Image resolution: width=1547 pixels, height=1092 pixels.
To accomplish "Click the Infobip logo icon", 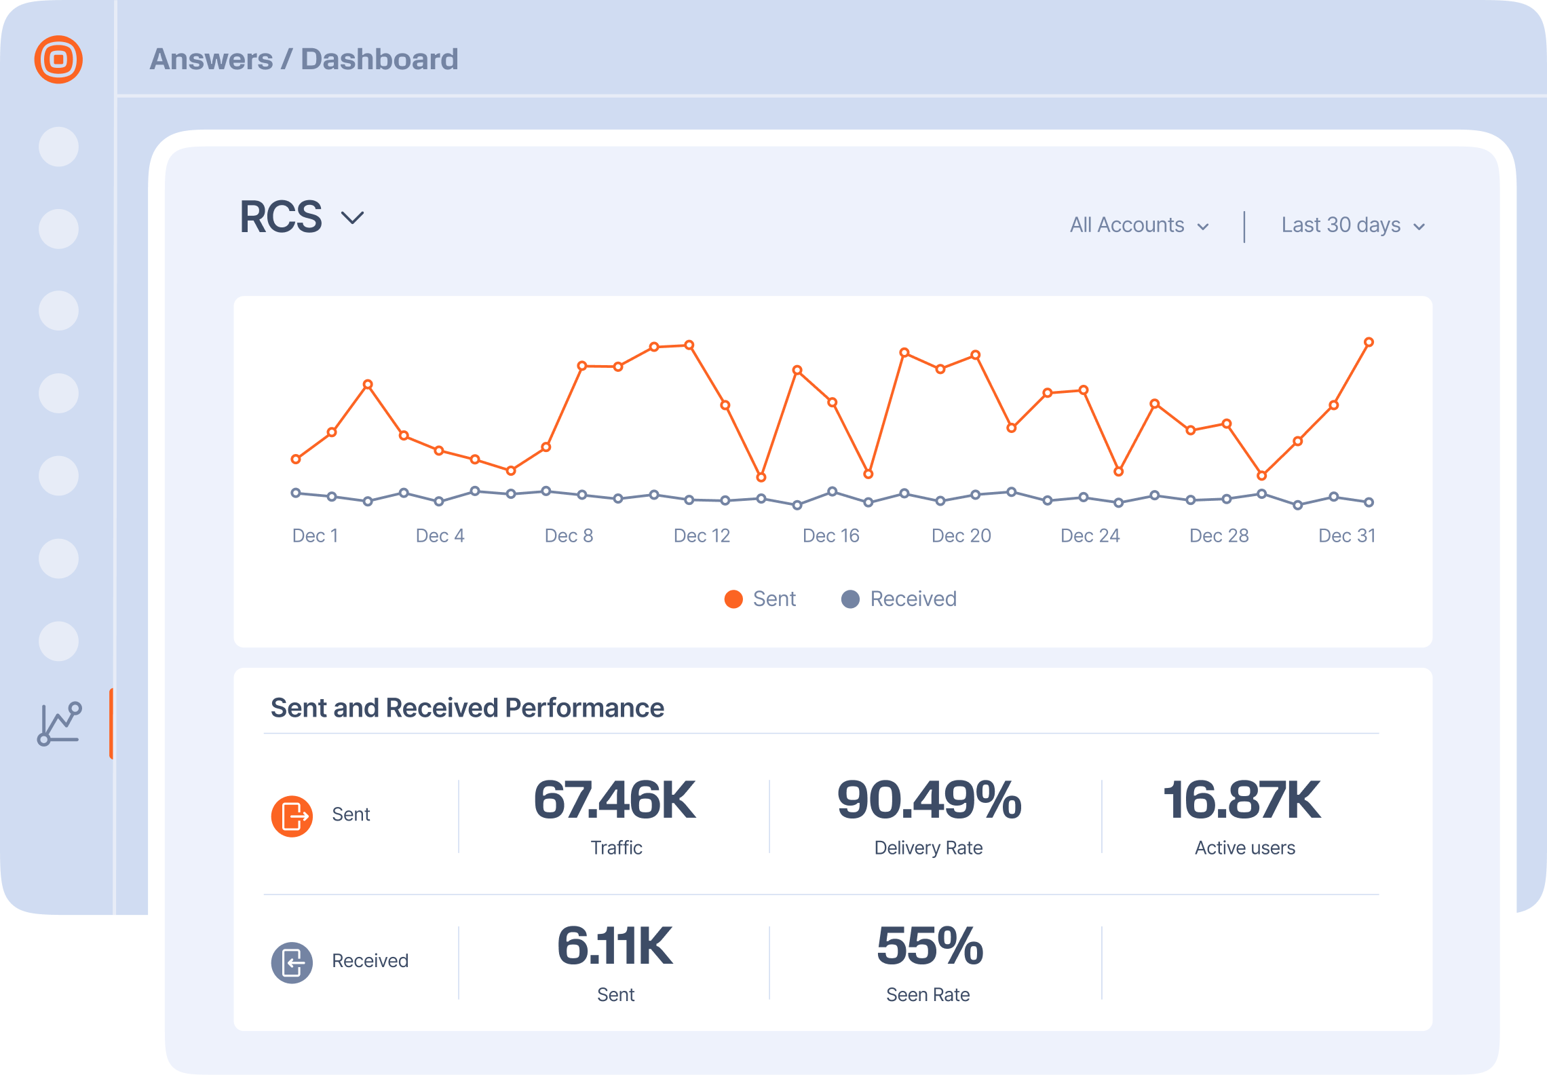I will (58, 60).
